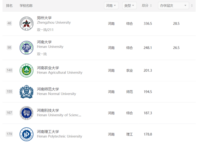The image size is (198, 143).
Task: Open the 类型 type filter dropdown
Action: [129, 6]
